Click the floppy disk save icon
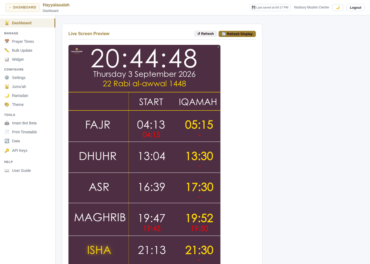The height and width of the screenshot is (264, 370). (253, 7)
